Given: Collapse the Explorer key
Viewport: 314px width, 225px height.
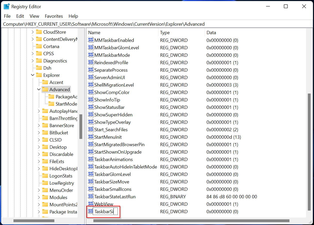Looking at the screenshot, I should (33, 75).
